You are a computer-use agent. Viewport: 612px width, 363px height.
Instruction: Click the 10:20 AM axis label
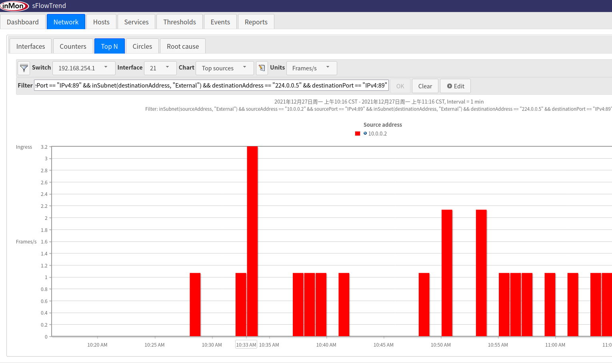pyautogui.click(x=97, y=345)
